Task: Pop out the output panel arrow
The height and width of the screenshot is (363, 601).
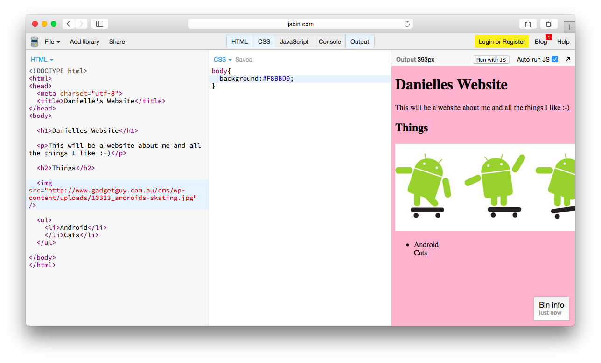Action: click(568, 59)
